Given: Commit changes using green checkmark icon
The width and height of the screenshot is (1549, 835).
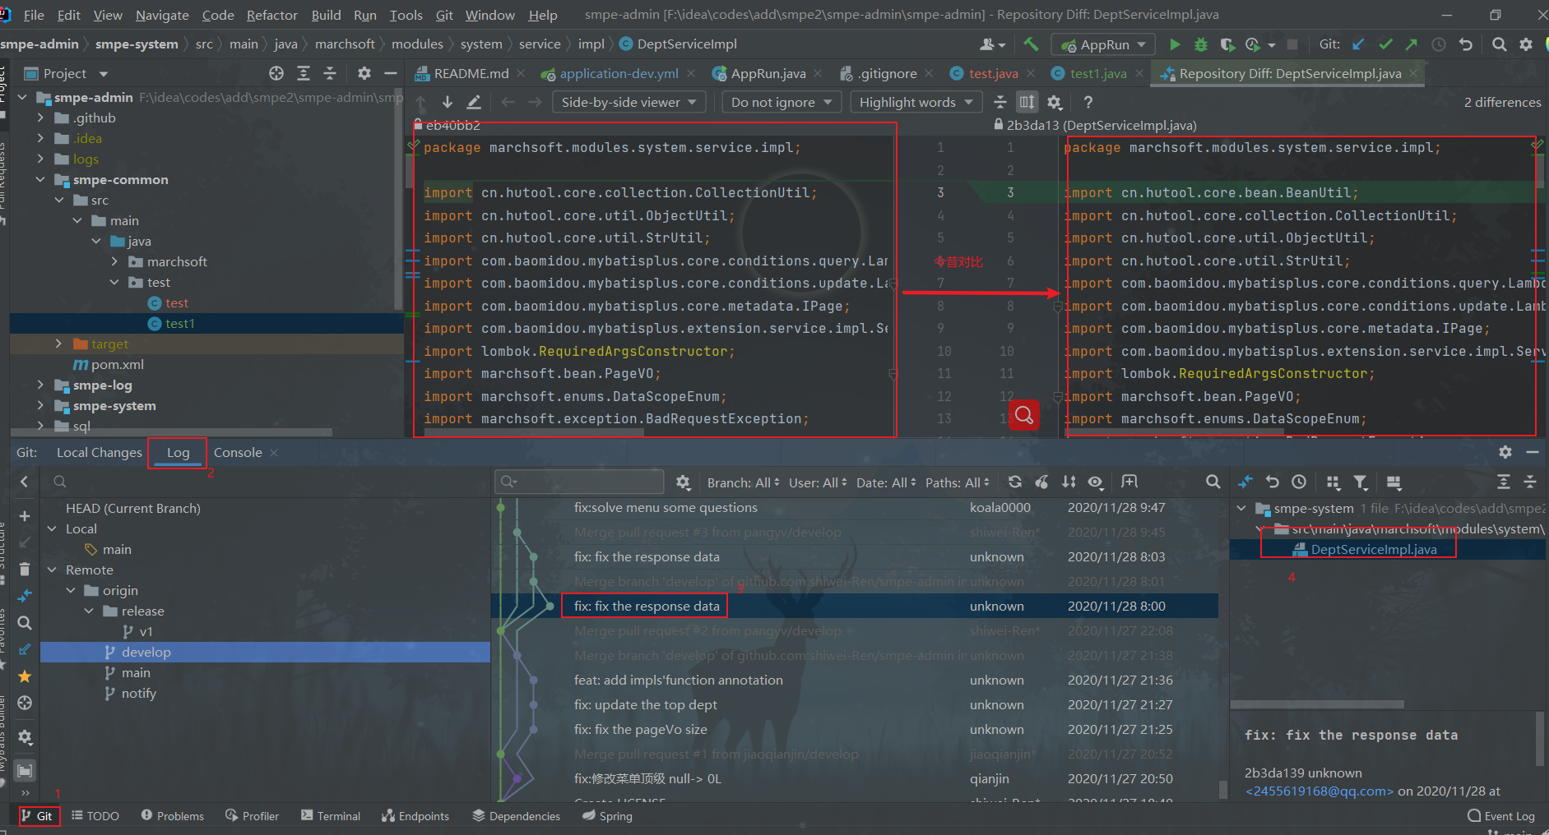Looking at the screenshot, I should coord(1385,44).
